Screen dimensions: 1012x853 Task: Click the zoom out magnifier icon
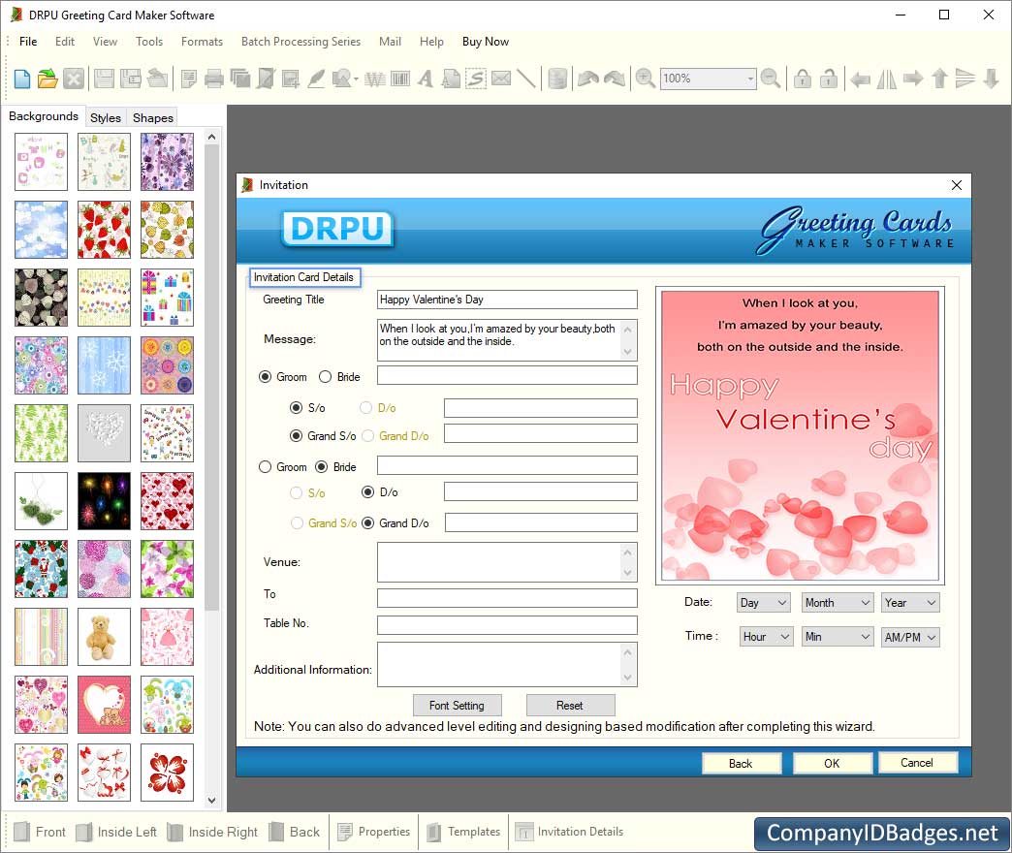[x=770, y=79]
